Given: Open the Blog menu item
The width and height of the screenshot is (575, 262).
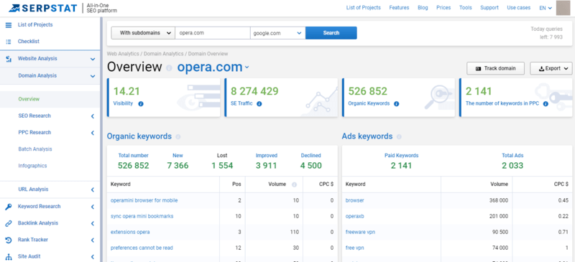Looking at the screenshot, I should [x=423, y=8].
